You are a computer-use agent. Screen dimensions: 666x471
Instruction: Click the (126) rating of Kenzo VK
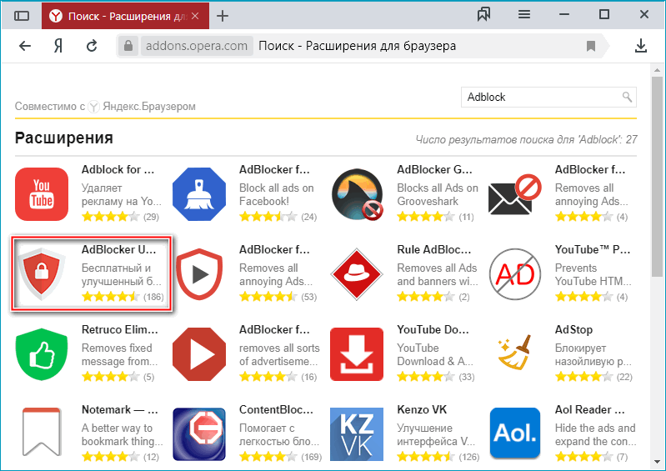tap(469, 457)
